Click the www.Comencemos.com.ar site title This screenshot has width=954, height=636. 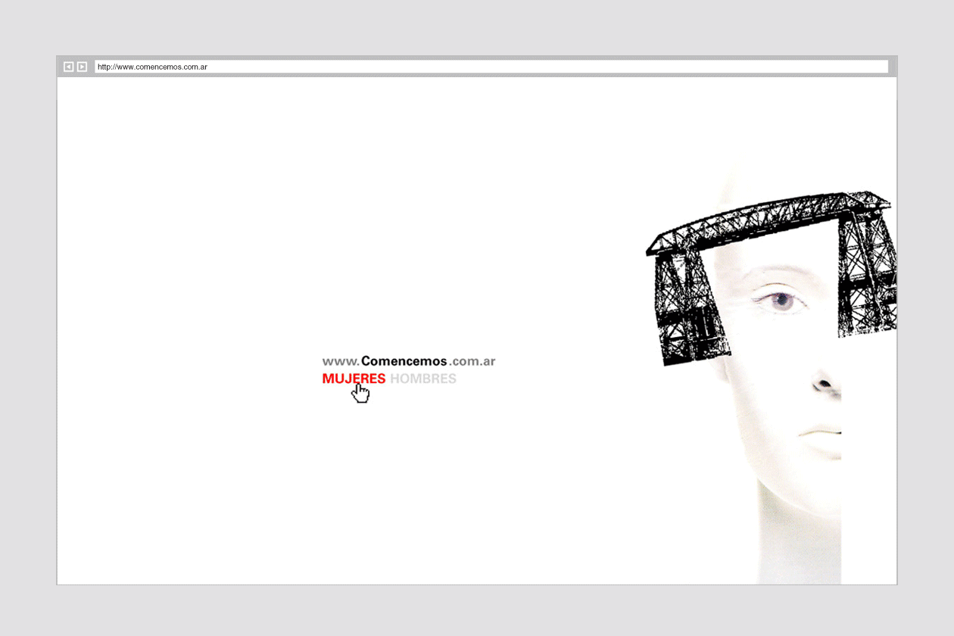(409, 361)
